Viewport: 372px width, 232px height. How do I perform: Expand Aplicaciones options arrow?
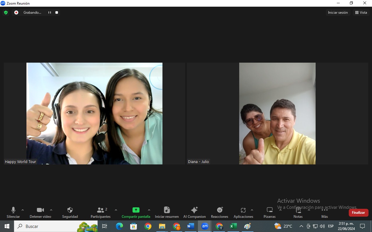pos(252,210)
